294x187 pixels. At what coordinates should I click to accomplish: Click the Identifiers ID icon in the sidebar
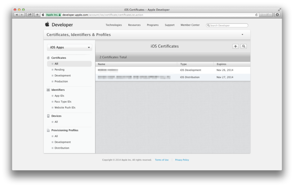click(x=48, y=90)
